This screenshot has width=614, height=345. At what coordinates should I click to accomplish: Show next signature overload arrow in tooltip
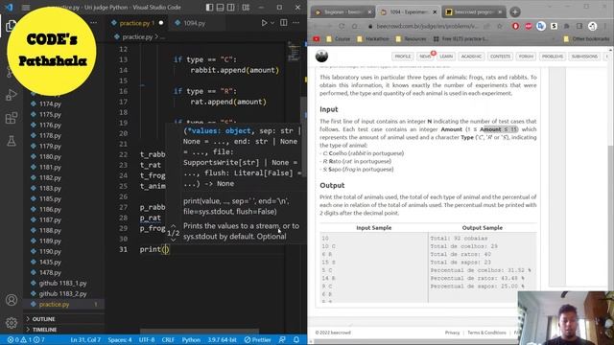pos(173,240)
